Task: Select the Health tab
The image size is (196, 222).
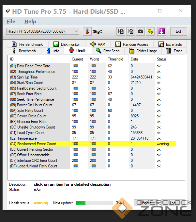Action: click(78, 50)
